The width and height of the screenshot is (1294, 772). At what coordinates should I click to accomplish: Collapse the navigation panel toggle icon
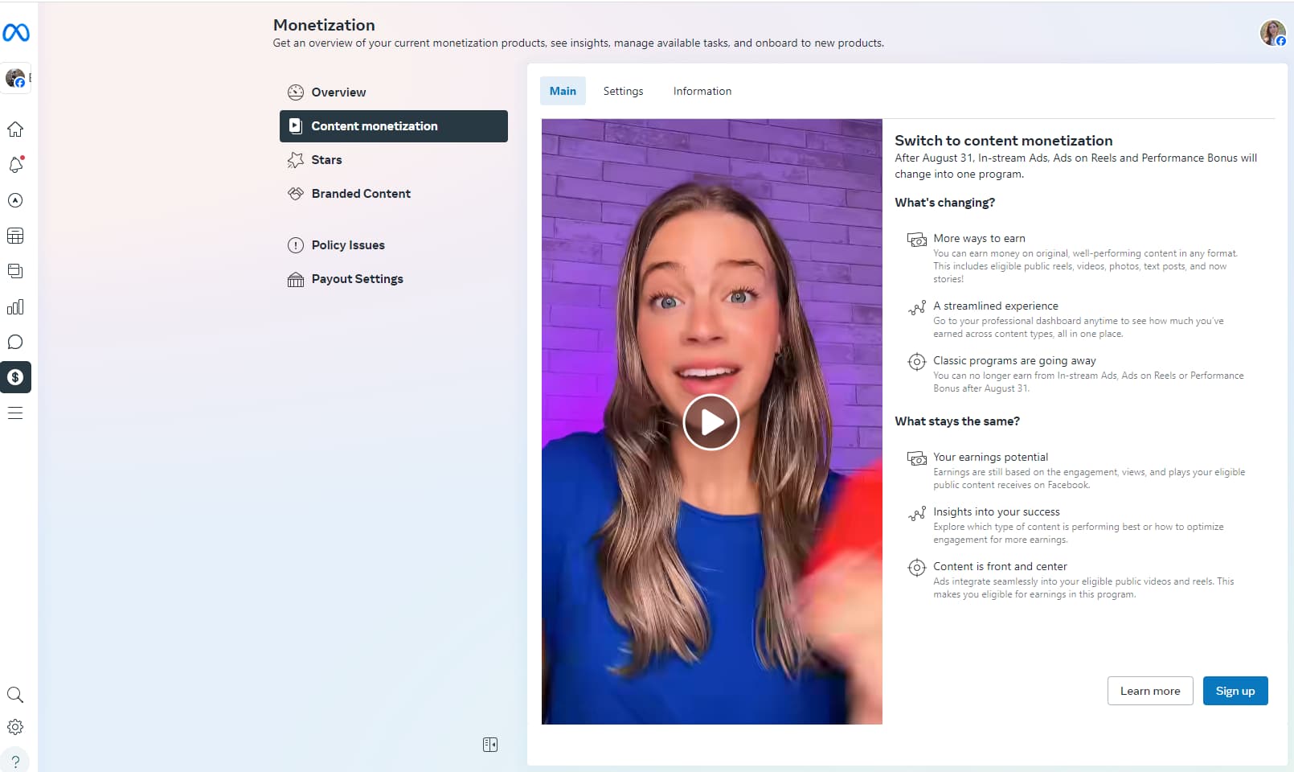(x=490, y=745)
